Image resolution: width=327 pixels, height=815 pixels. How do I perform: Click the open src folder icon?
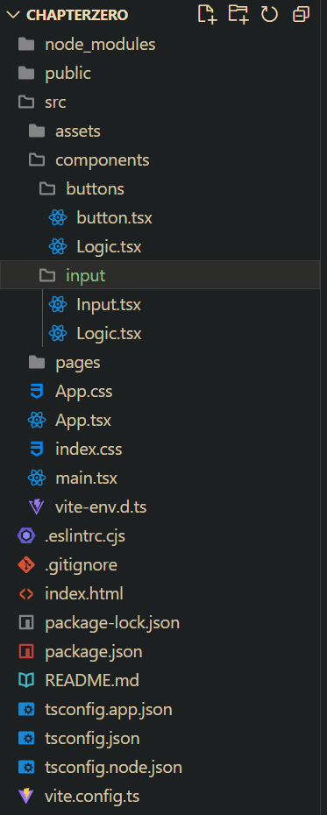pyautogui.click(x=26, y=103)
